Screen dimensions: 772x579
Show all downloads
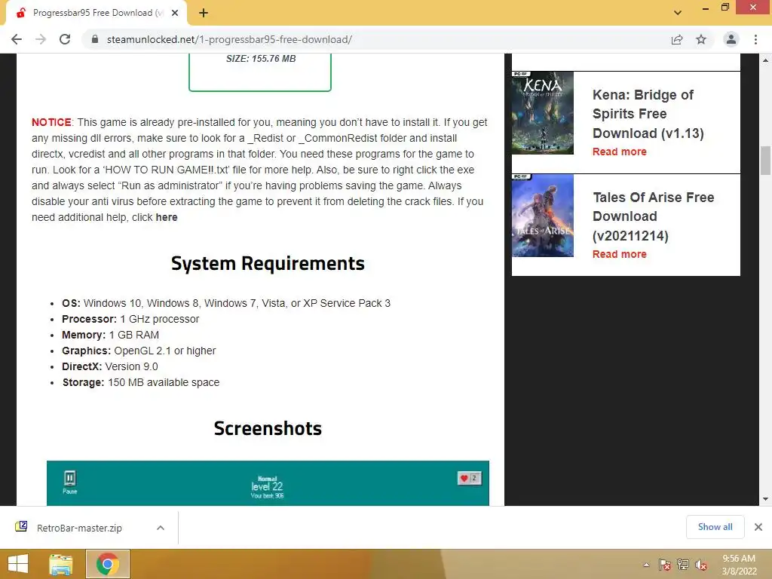pyautogui.click(x=715, y=527)
